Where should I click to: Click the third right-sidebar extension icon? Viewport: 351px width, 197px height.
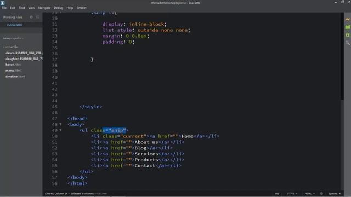pyautogui.click(x=347, y=35)
